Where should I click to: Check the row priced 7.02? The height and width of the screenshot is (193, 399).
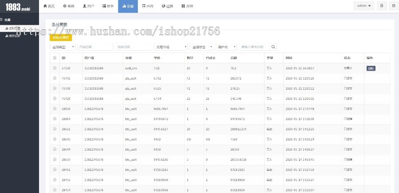click(55, 68)
